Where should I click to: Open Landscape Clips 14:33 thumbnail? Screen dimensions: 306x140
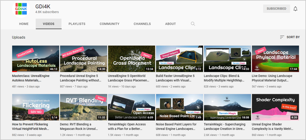click(227, 59)
